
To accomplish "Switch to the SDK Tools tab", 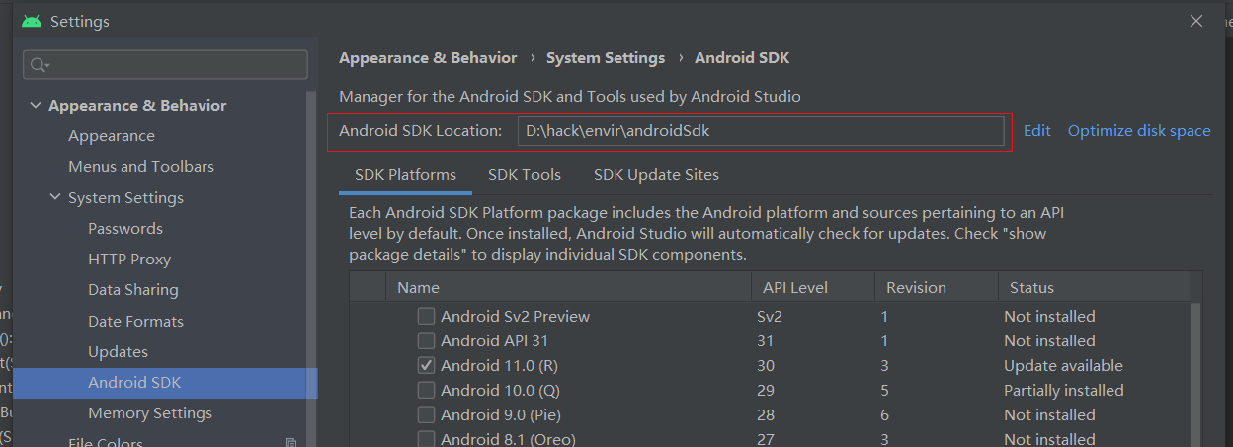I will 525,175.
